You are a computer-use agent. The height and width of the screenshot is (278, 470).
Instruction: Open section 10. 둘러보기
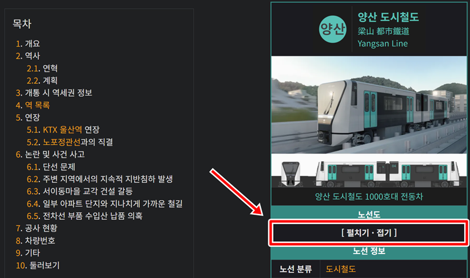[38, 265]
